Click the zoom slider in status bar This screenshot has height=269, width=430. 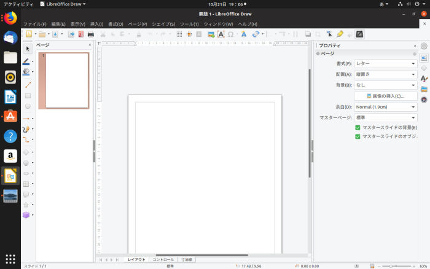[394, 266]
